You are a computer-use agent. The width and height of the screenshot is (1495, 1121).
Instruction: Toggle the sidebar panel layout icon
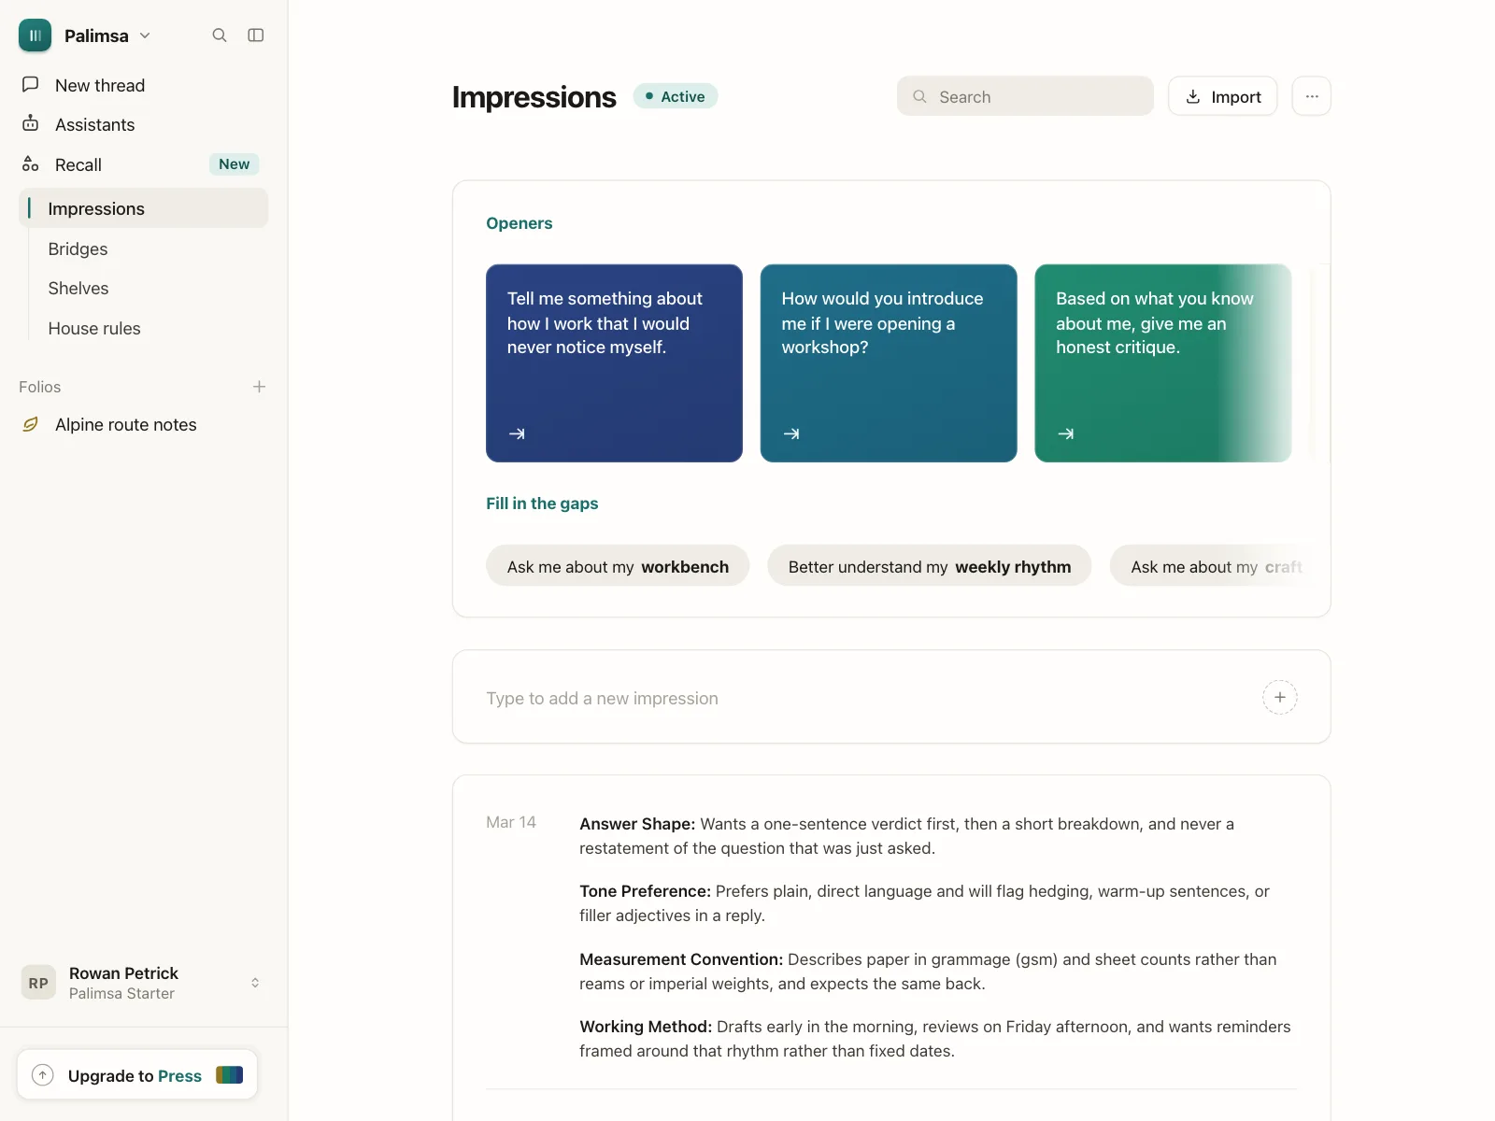(255, 35)
